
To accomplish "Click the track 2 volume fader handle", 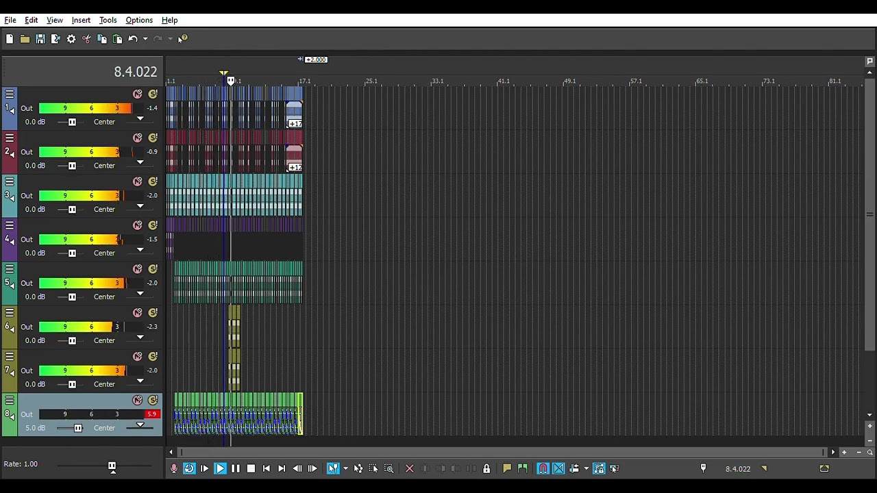I will pyautogui.click(x=72, y=166).
